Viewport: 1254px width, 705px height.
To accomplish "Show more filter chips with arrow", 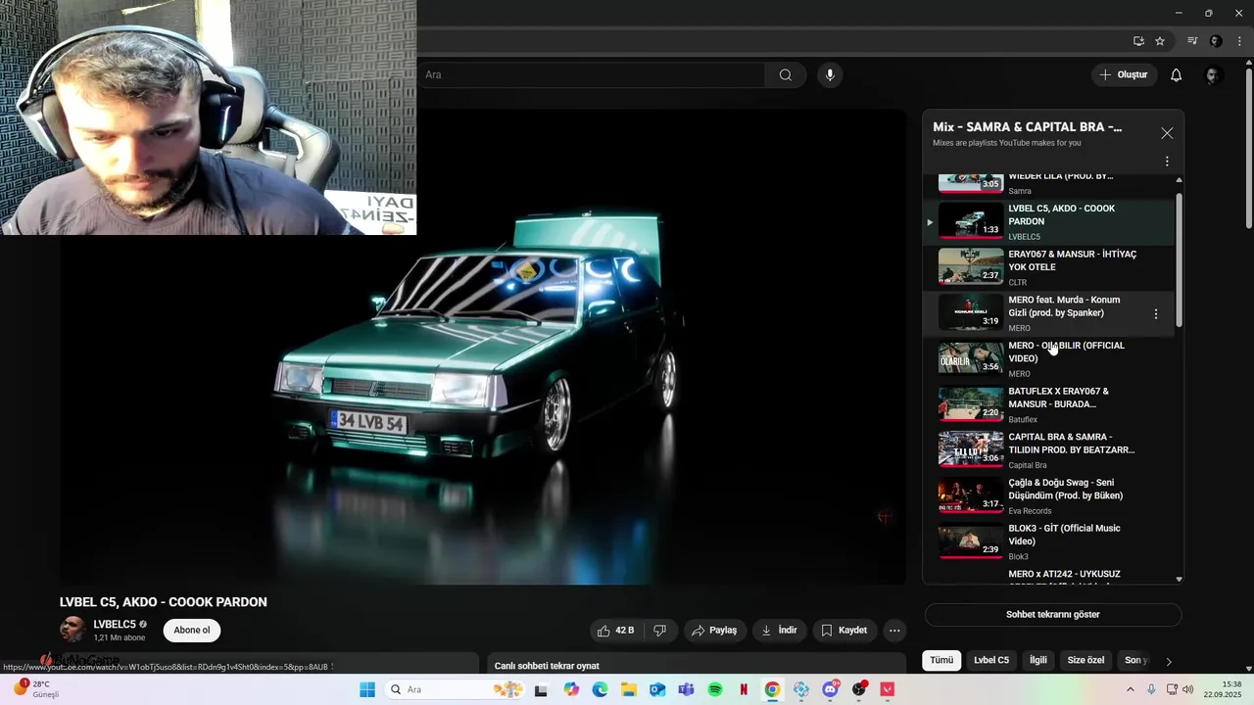I will pyautogui.click(x=1169, y=661).
